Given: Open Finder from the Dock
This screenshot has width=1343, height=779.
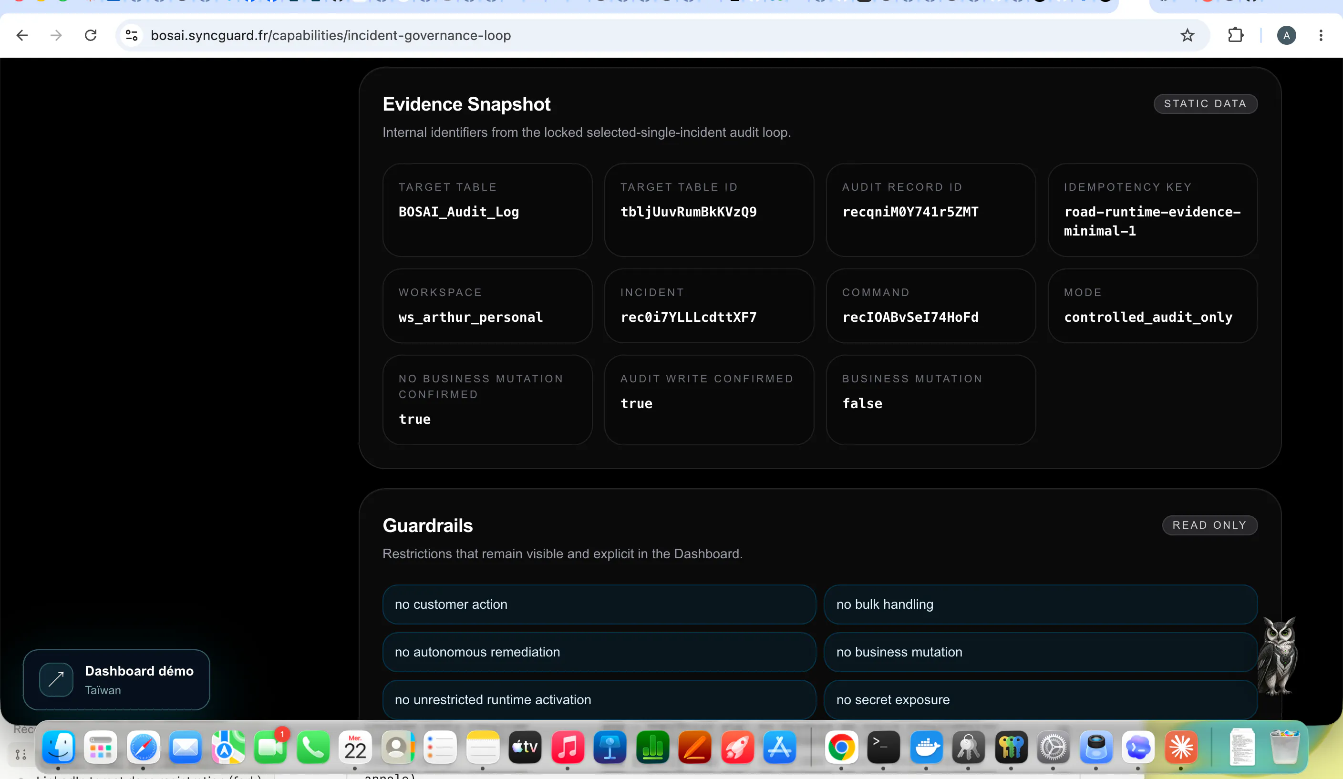Looking at the screenshot, I should [58, 747].
